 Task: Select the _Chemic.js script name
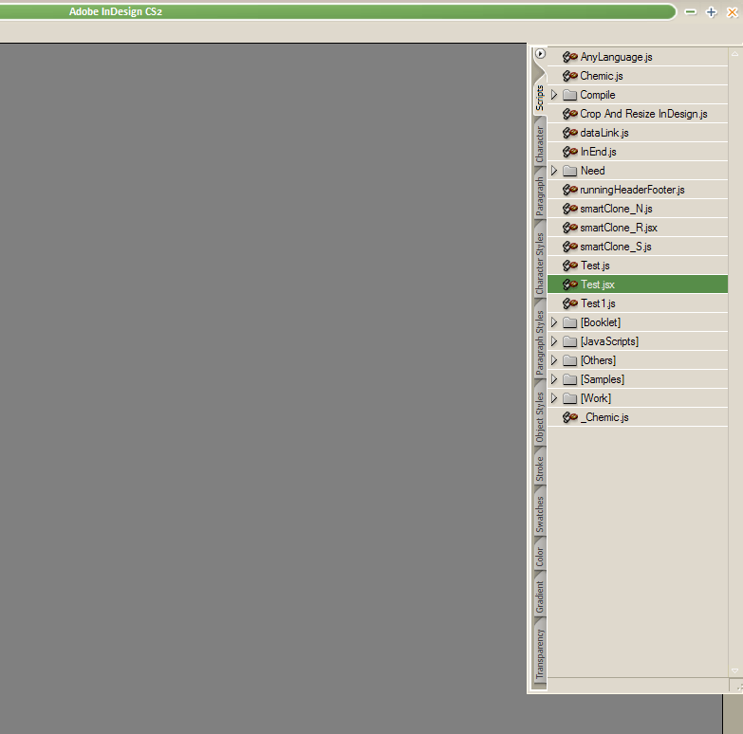pos(604,417)
